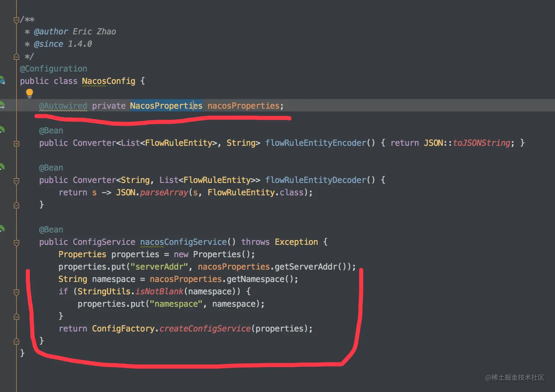Click the author name 'Eric Zhao'
The width and height of the screenshot is (555, 392).
(x=94, y=32)
